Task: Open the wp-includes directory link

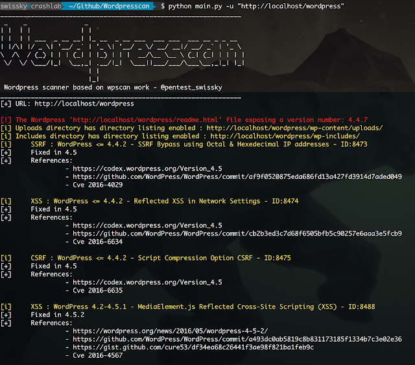Action: coord(285,136)
